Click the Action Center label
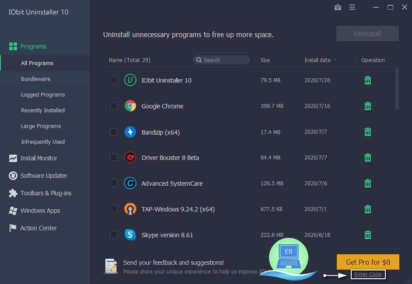Screen dimensions: 412x284 point(38,228)
